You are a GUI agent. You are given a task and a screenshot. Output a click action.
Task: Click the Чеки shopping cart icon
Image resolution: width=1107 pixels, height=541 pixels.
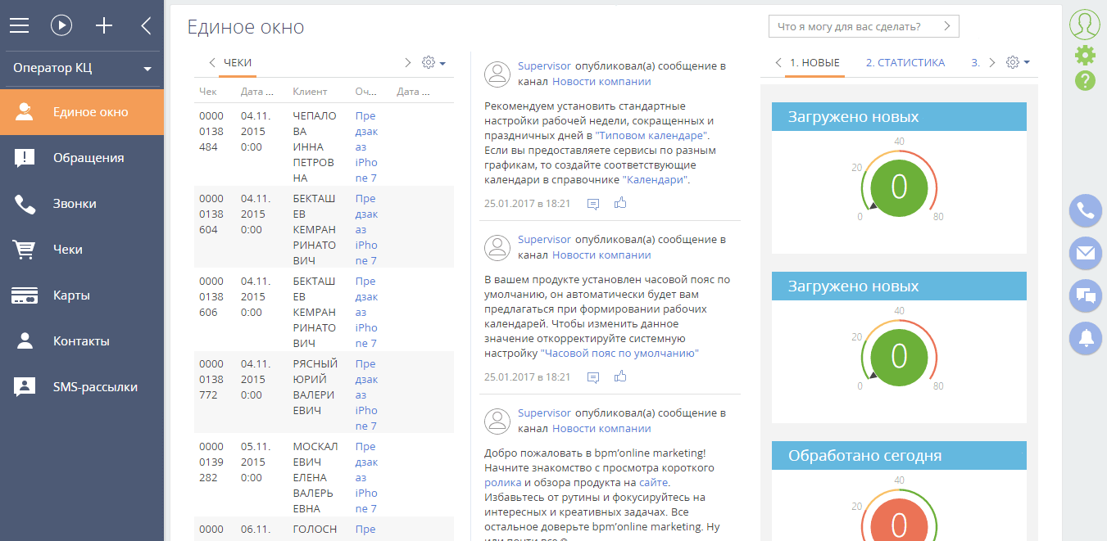coord(25,250)
